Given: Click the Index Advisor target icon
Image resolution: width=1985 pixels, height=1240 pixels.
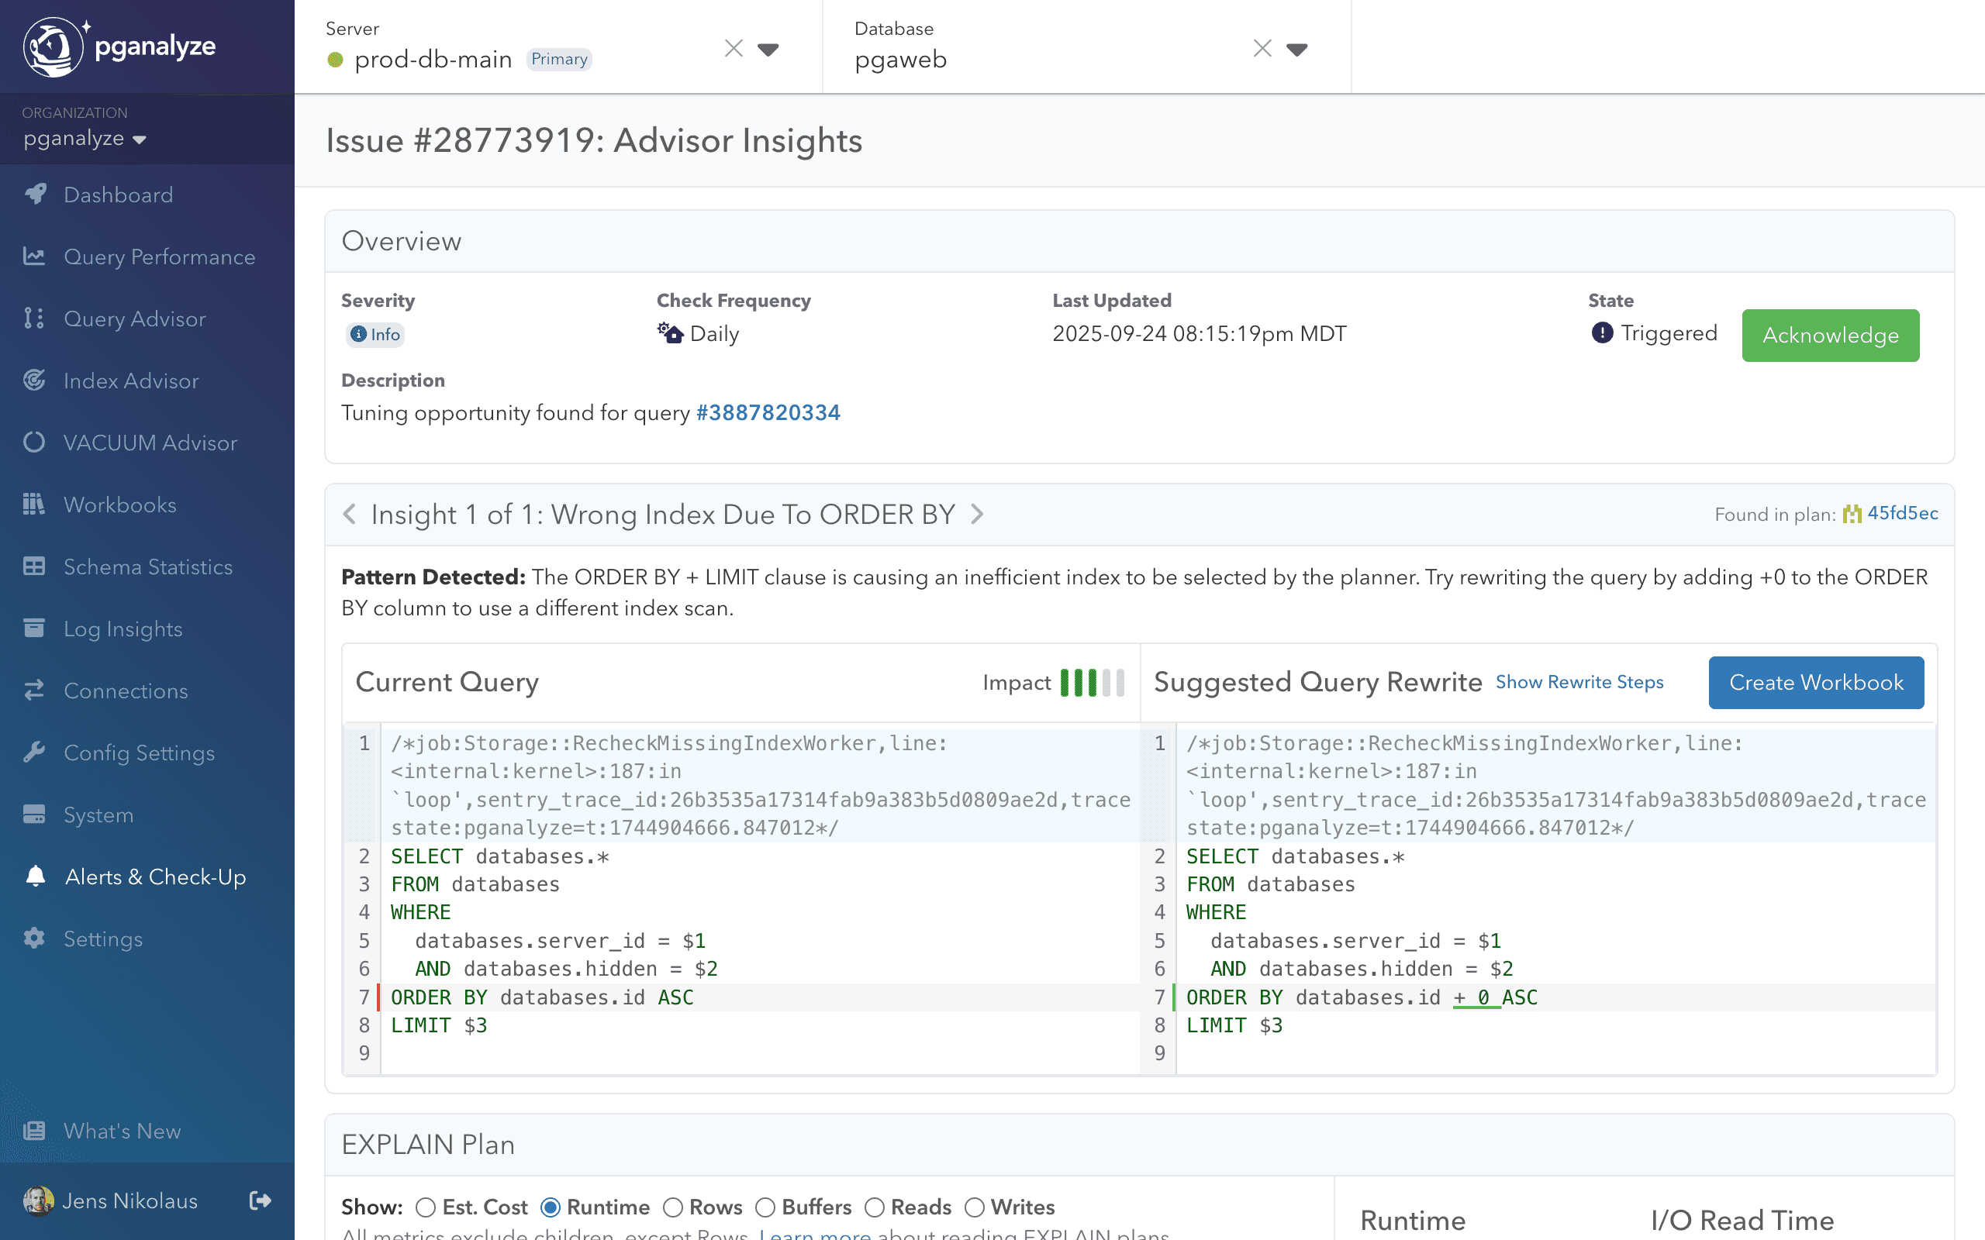Looking at the screenshot, I should point(34,381).
